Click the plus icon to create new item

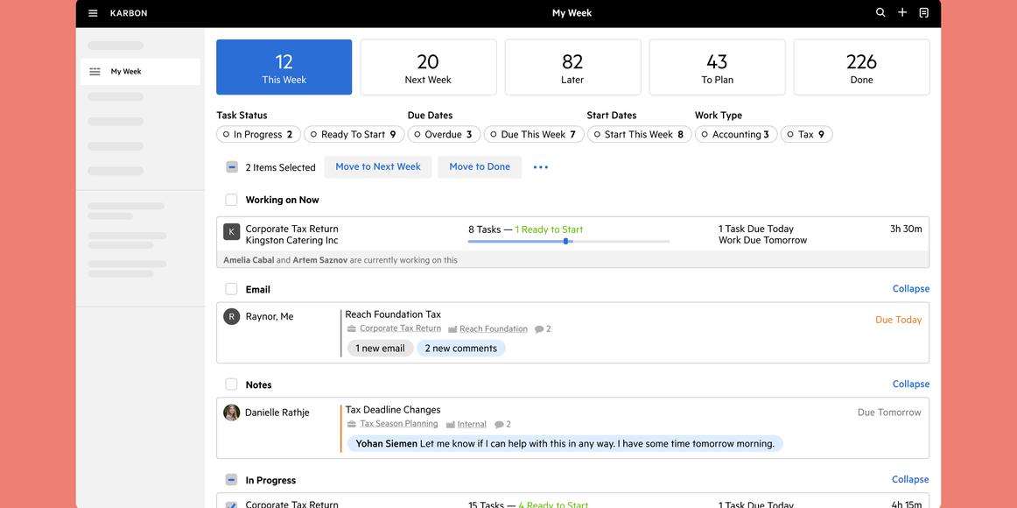[901, 13]
